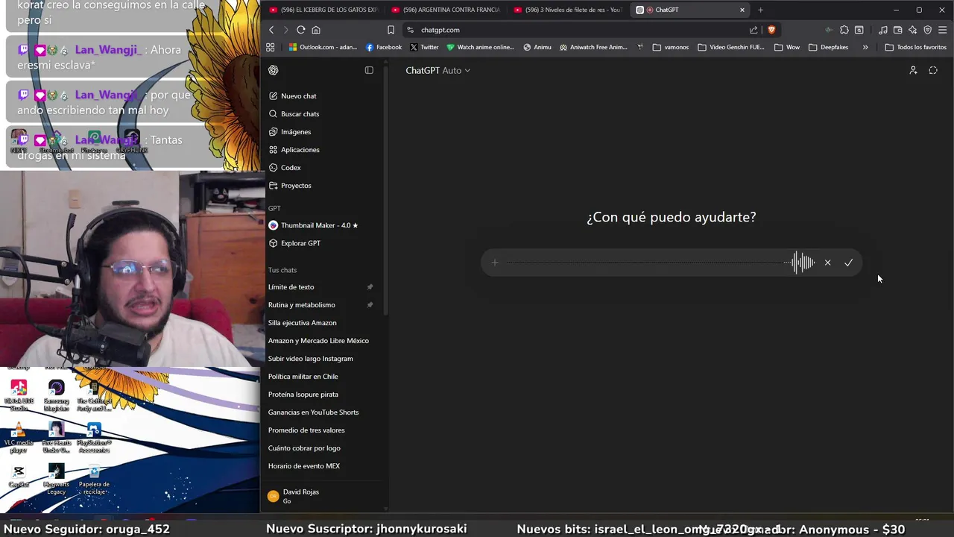Click the ChatGPT logo in the sidebar
The width and height of the screenshot is (954, 537).
pyautogui.click(x=274, y=70)
